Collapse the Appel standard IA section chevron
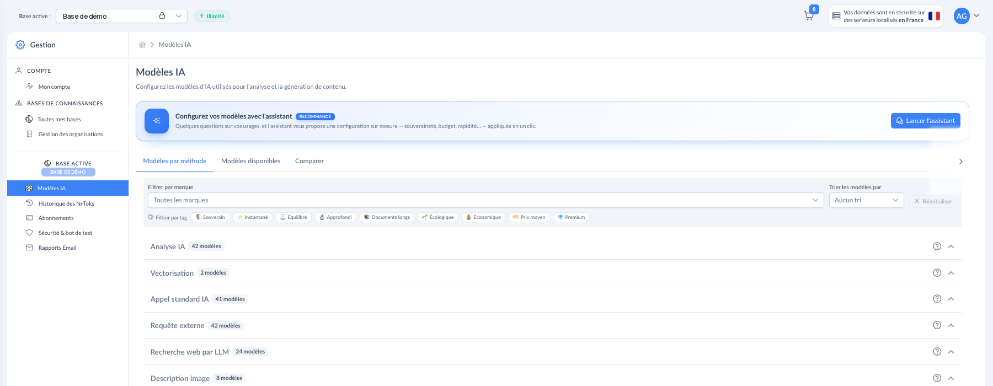This screenshot has height=386, width=993. coord(951,299)
